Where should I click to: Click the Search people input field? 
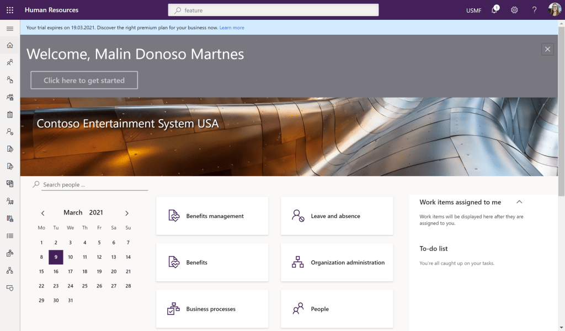[94, 185]
